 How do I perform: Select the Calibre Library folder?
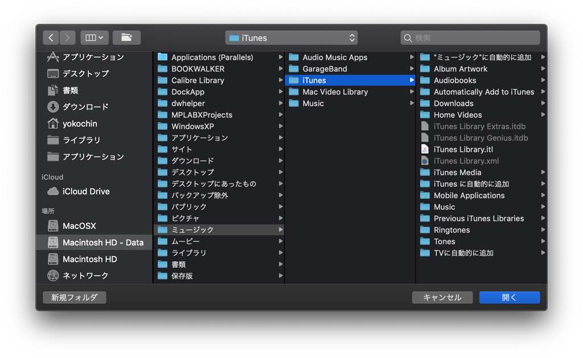(219, 80)
